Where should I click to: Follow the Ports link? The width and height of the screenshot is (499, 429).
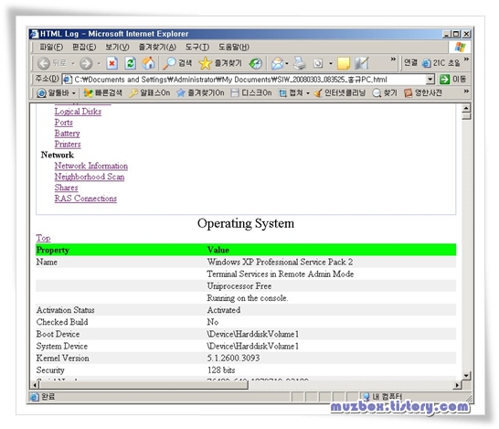64,123
